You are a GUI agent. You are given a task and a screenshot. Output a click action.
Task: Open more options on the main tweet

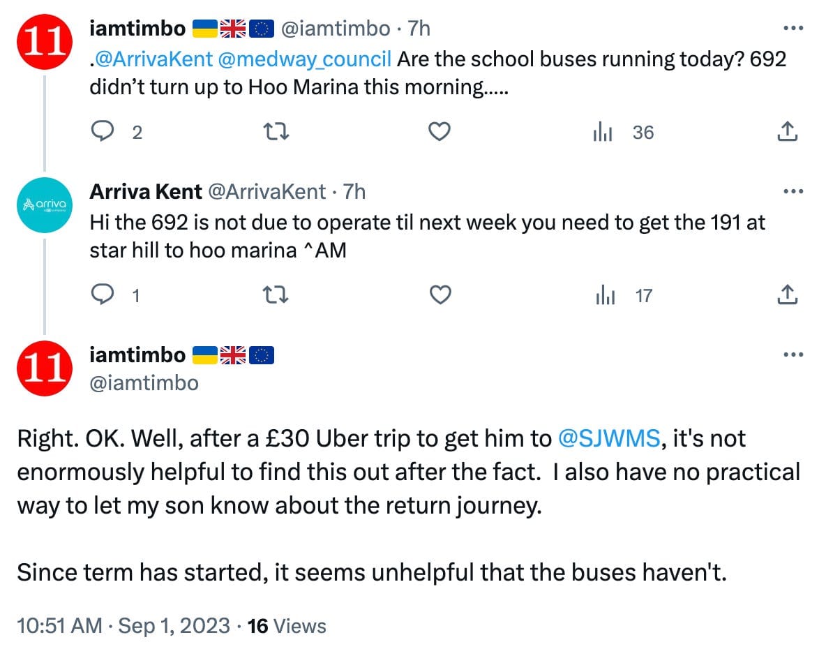tap(790, 355)
